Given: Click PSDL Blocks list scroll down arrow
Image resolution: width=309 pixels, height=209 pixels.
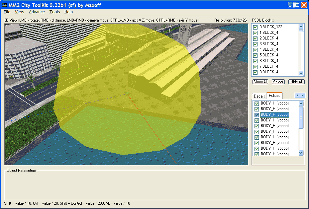Looking at the screenshot, I should click(x=301, y=73).
